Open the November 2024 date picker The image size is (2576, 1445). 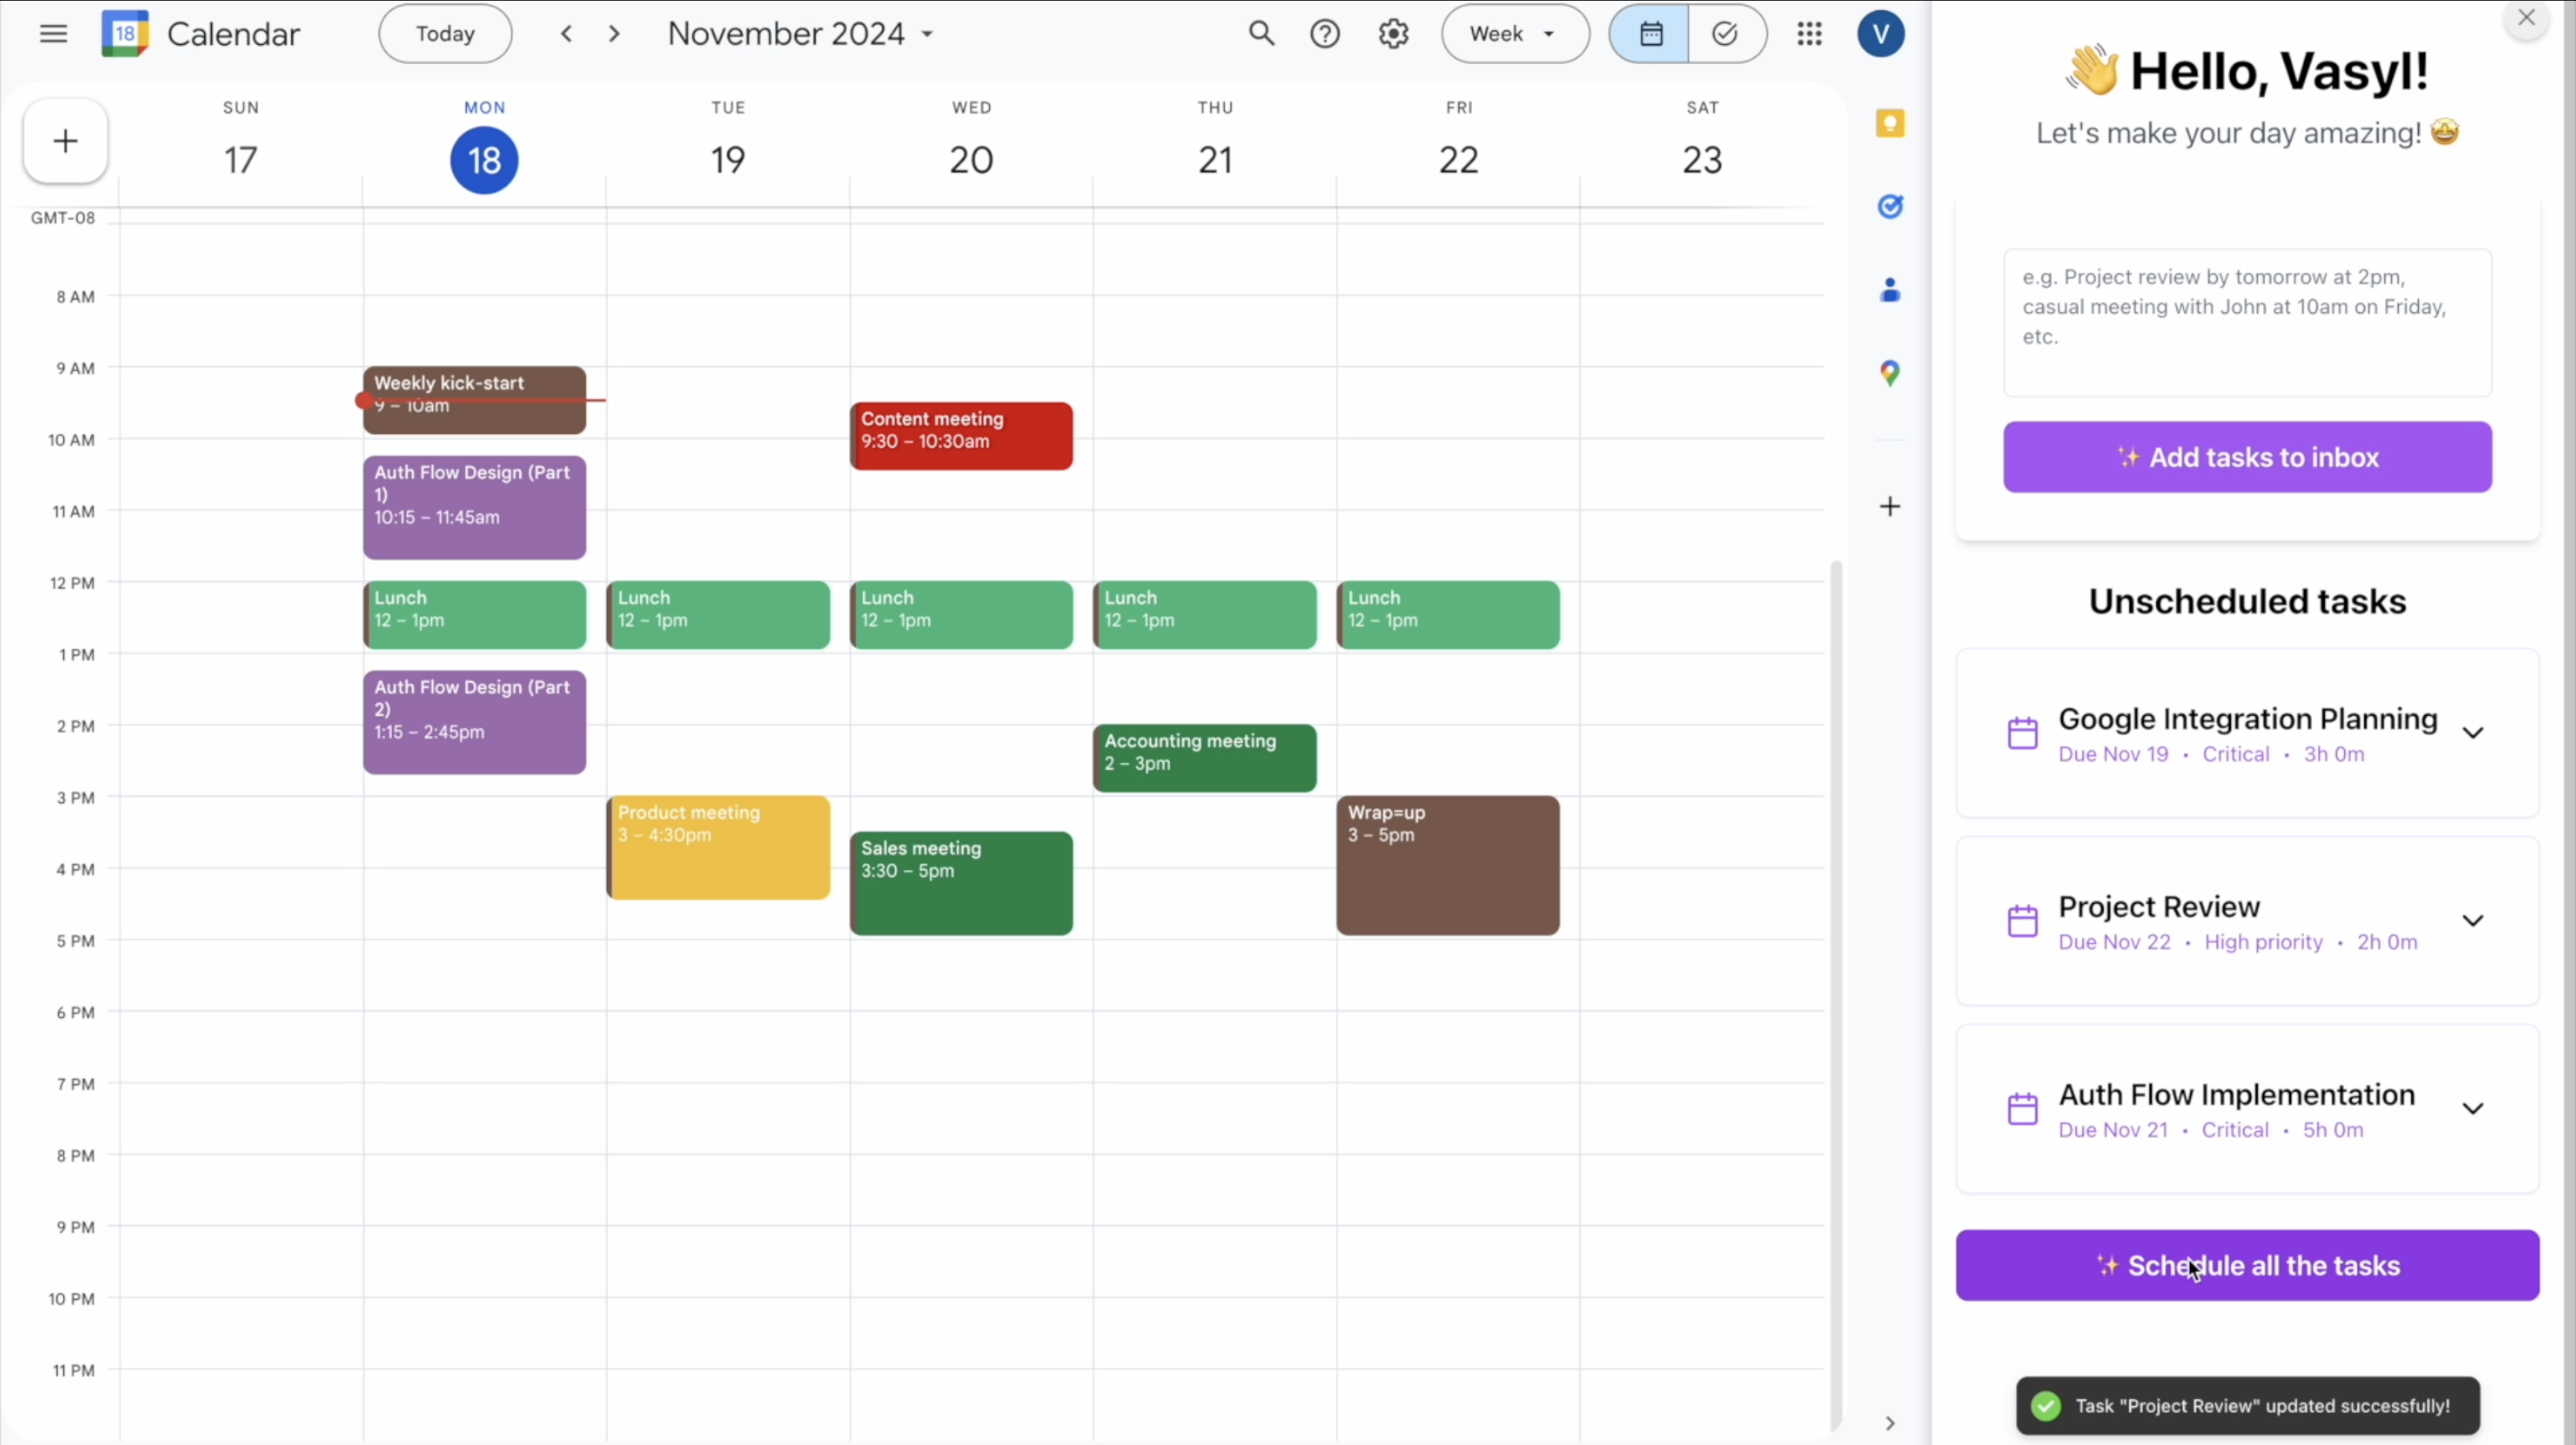coord(800,34)
